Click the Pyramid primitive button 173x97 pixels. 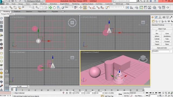[167, 41]
